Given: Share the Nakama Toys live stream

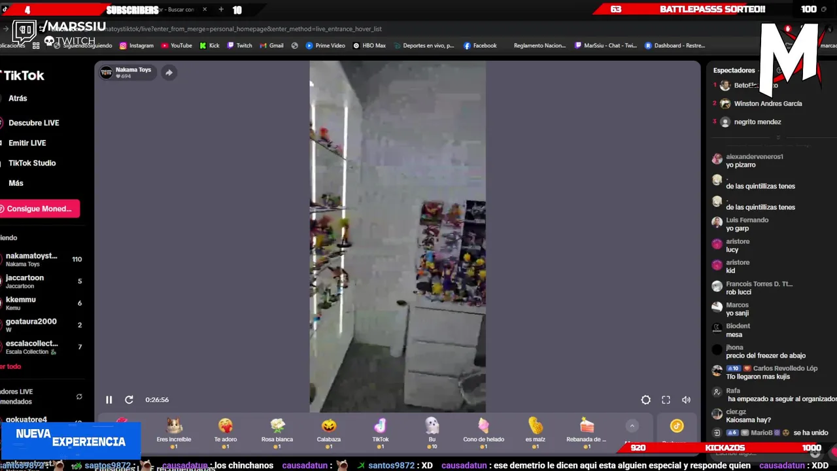Looking at the screenshot, I should pos(169,73).
